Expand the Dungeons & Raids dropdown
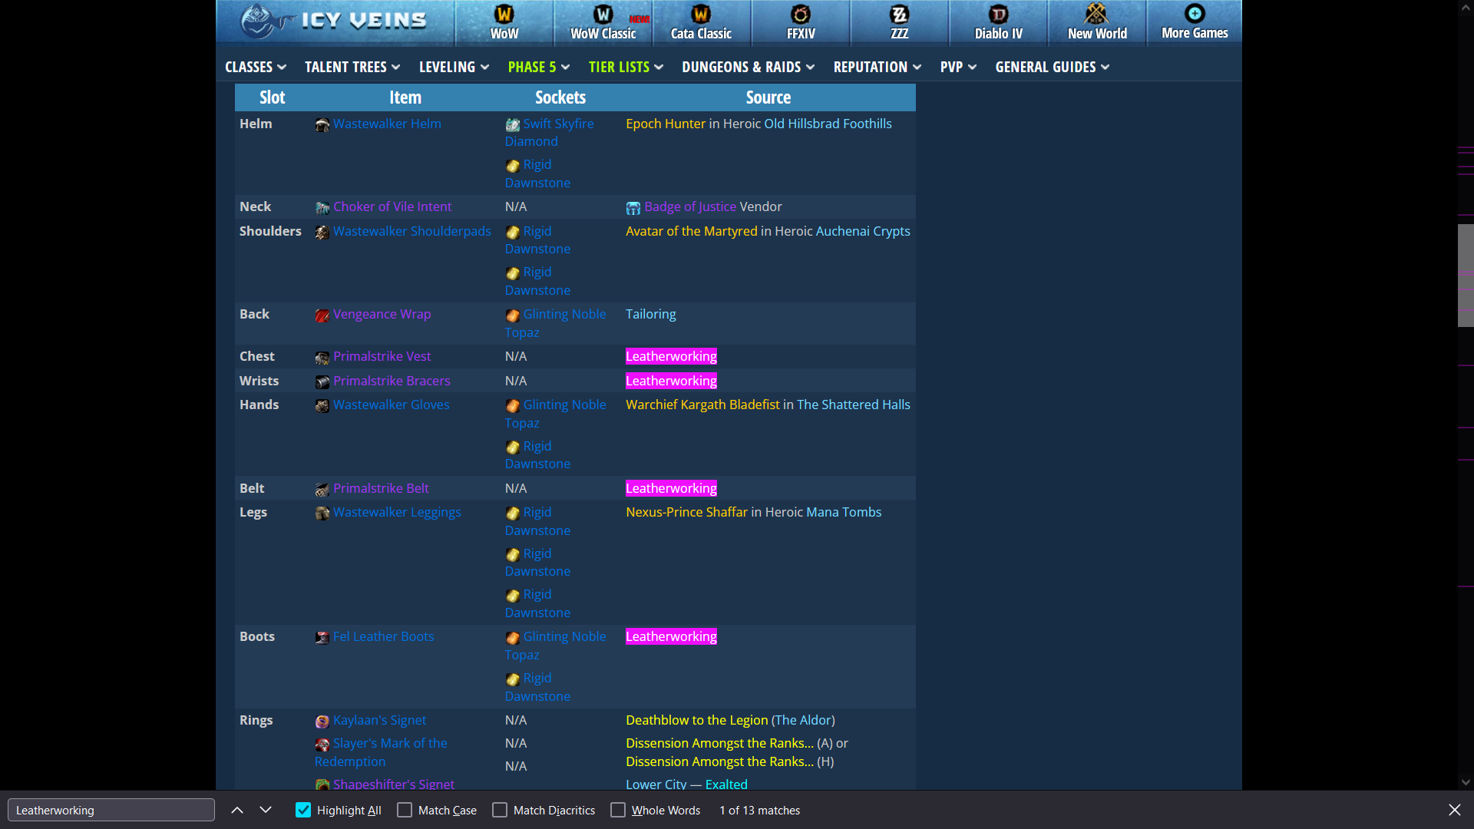Viewport: 1474px width, 829px height. (749, 67)
